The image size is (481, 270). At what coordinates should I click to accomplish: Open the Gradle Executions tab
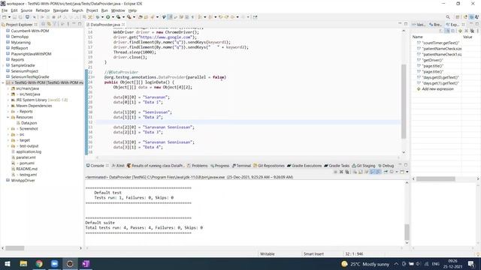point(304,166)
